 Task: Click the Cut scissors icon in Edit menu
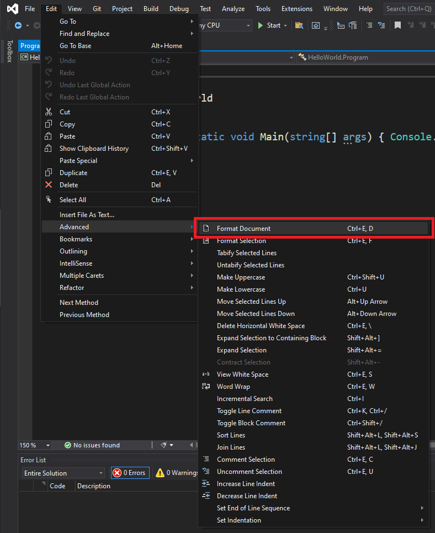tap(49, 112)
